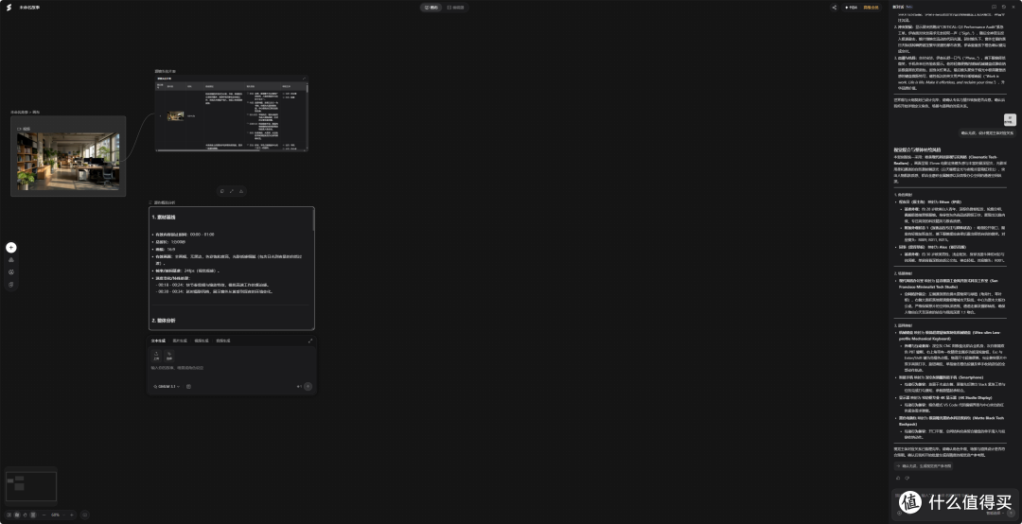
Task: Toggle the first layout icon in bottom toolbar
Action: [9, 515]
